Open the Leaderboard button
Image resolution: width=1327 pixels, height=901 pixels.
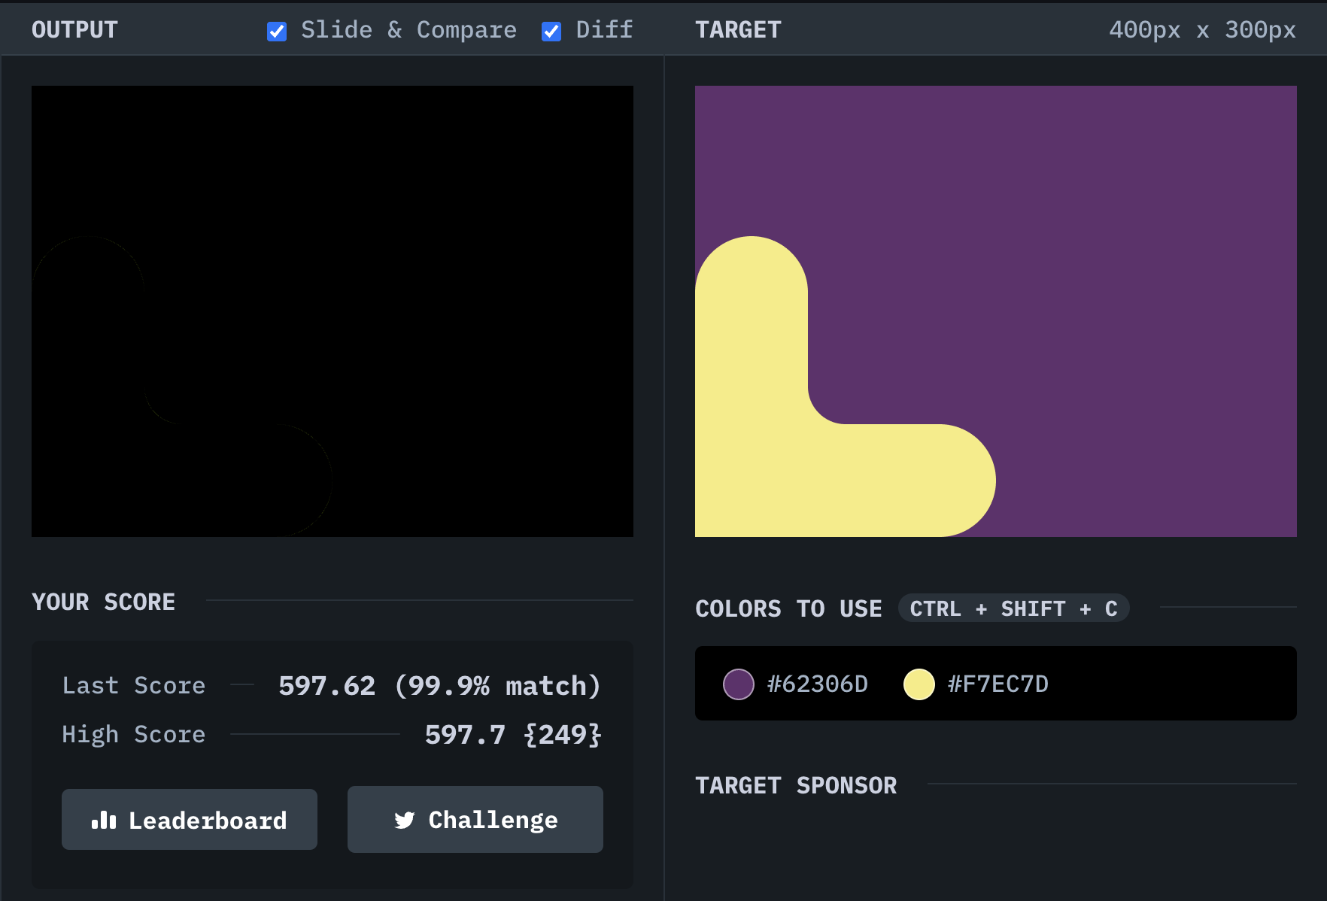190,819
